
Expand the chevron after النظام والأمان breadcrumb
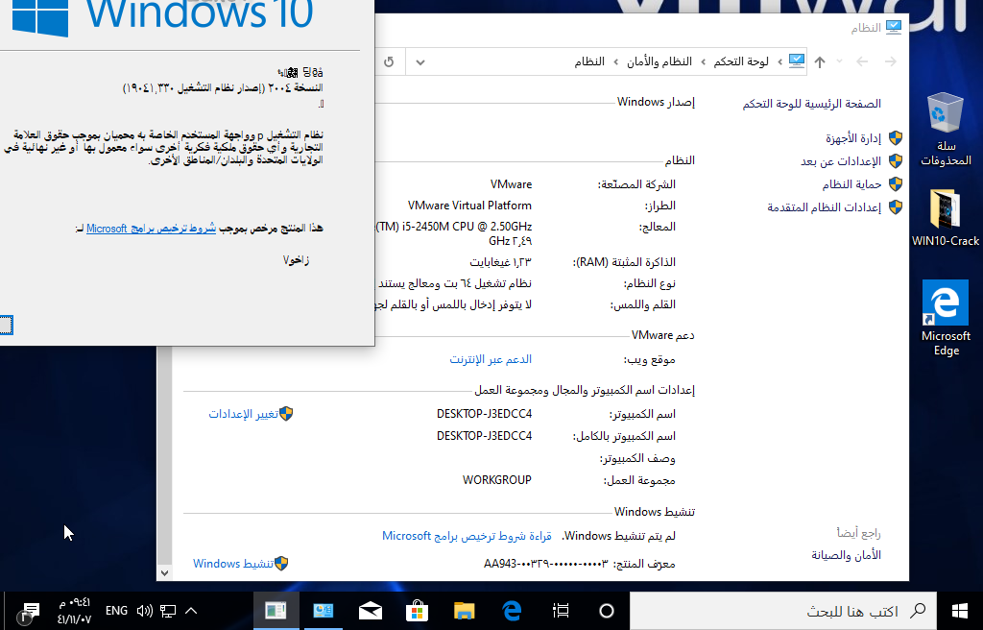(615, 61)
